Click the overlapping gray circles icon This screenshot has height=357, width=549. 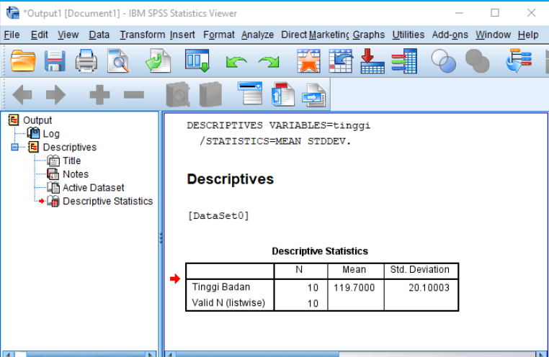click(477, 61)
